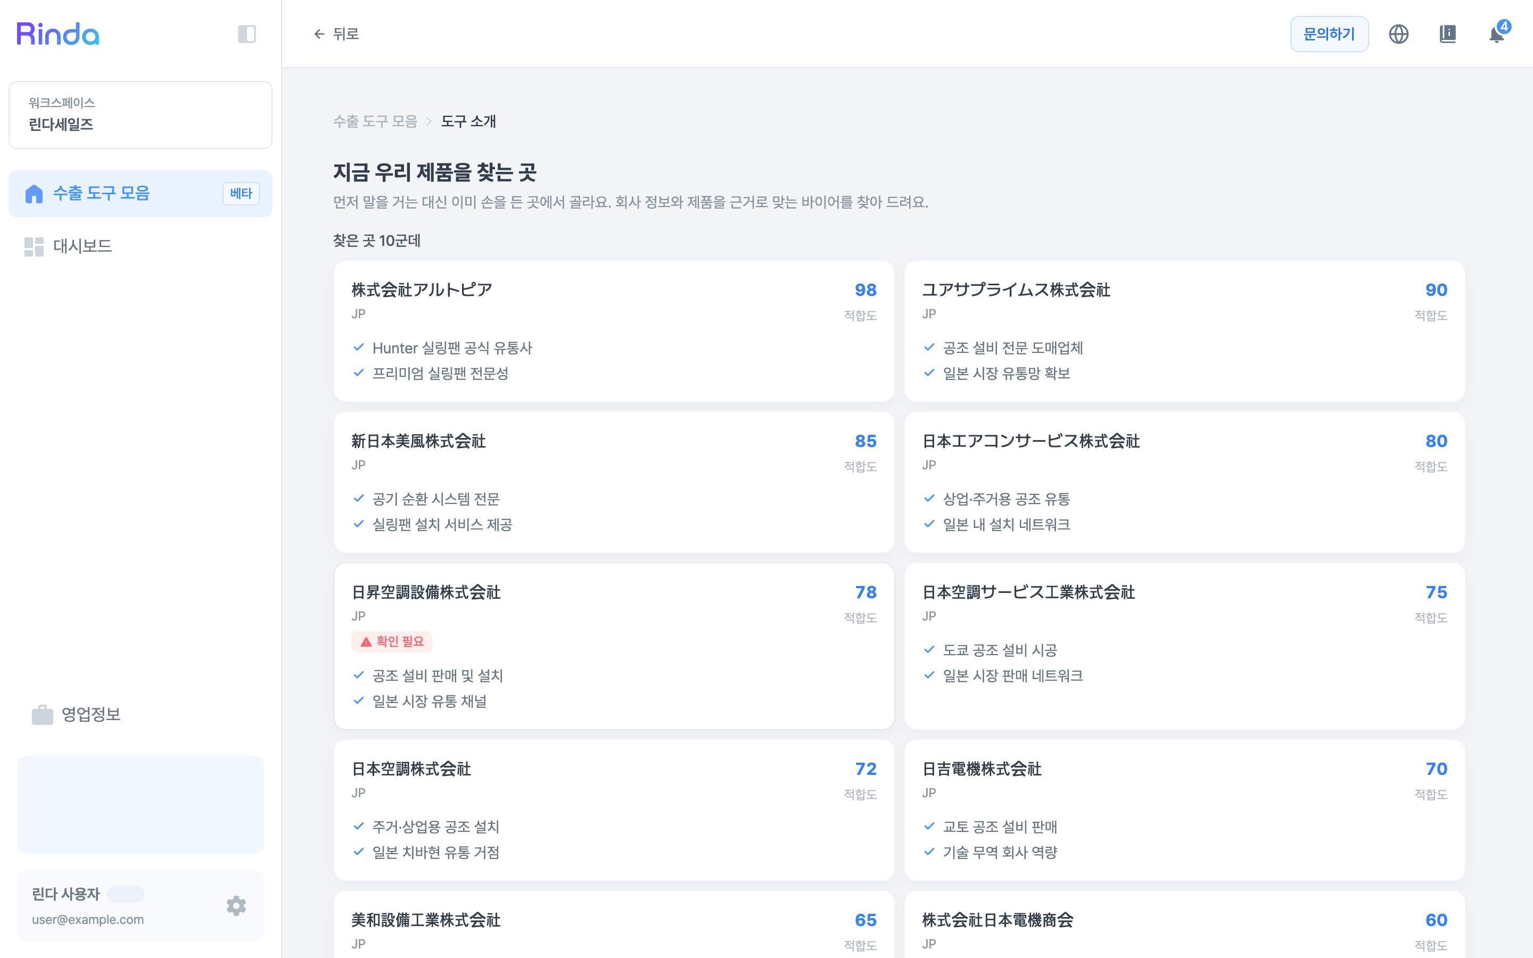Collapse the sidebar with the panel icon

point(246,34)
